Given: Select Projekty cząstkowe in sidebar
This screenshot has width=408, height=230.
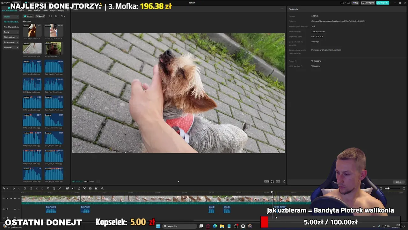Looking at the screenshot, I should tap(11, 27).
